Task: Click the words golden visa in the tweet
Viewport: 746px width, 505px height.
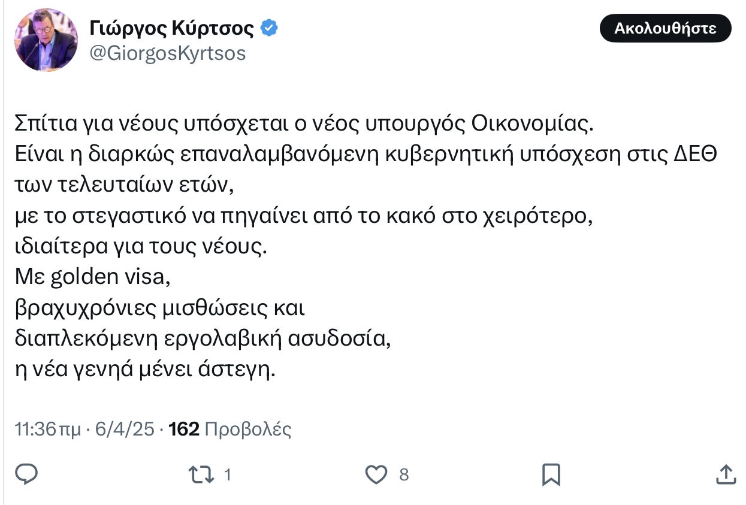Action: pyautogui.click(x=108, y=278)
